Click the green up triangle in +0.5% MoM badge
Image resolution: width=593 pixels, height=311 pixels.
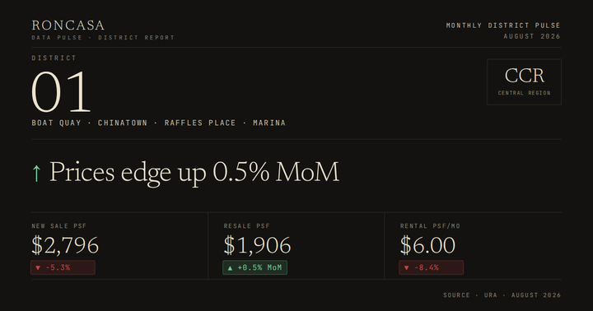[230, 268]
